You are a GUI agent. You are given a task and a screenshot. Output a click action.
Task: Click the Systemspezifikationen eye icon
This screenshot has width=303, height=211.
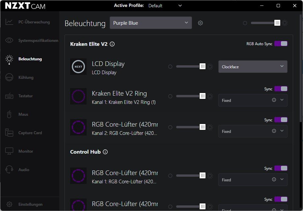click(x=9, y=41)
